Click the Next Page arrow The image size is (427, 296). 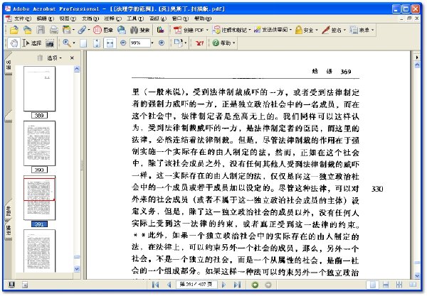pos(224,285)
